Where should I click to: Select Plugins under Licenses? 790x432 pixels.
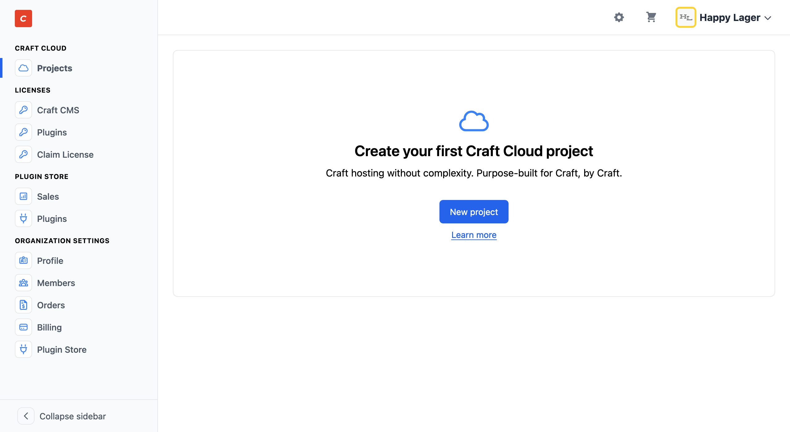[52, 132]
